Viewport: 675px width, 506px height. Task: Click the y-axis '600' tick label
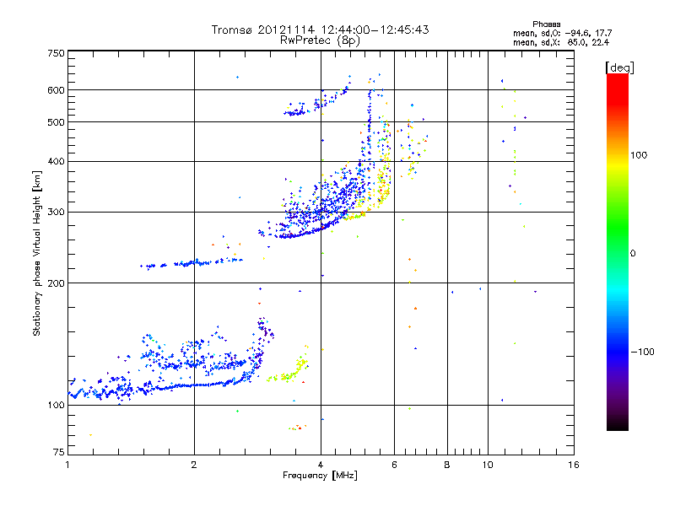[56, 90]
